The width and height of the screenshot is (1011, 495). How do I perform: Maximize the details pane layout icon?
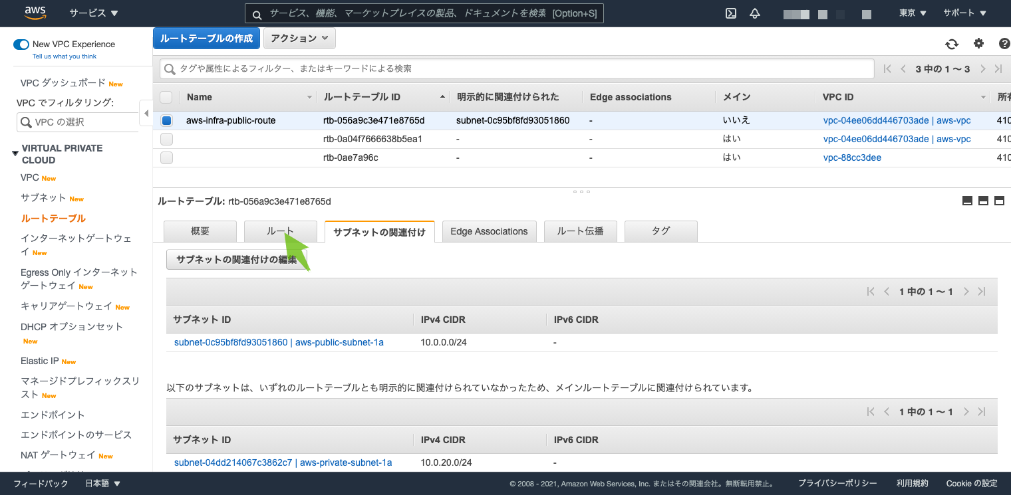pyautogui.click(x=999, y=201)
